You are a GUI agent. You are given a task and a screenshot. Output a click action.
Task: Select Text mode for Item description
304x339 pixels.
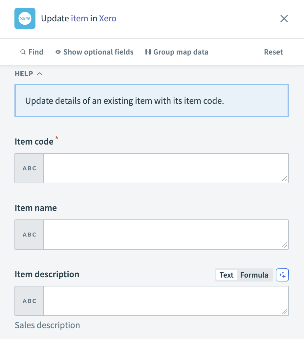coord(226,275)
